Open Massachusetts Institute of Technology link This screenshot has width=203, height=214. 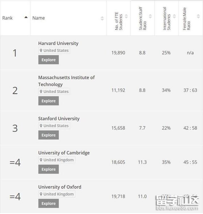point(66,78)
